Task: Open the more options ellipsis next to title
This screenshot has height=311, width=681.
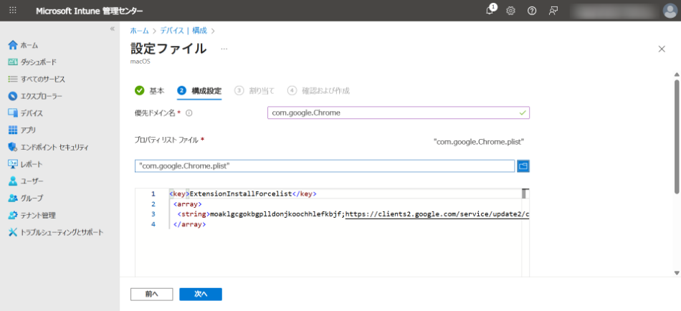Action: click(224, 49)
